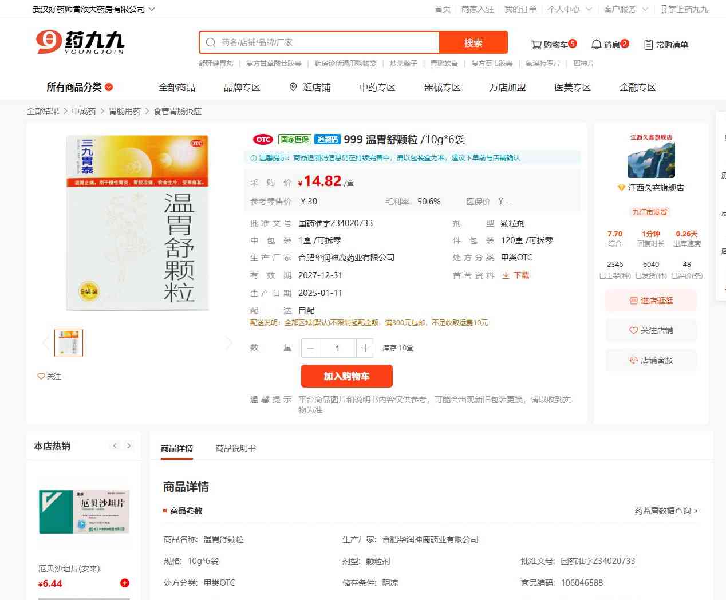Toggle favorite heart under product image

[x=41, y=376]
